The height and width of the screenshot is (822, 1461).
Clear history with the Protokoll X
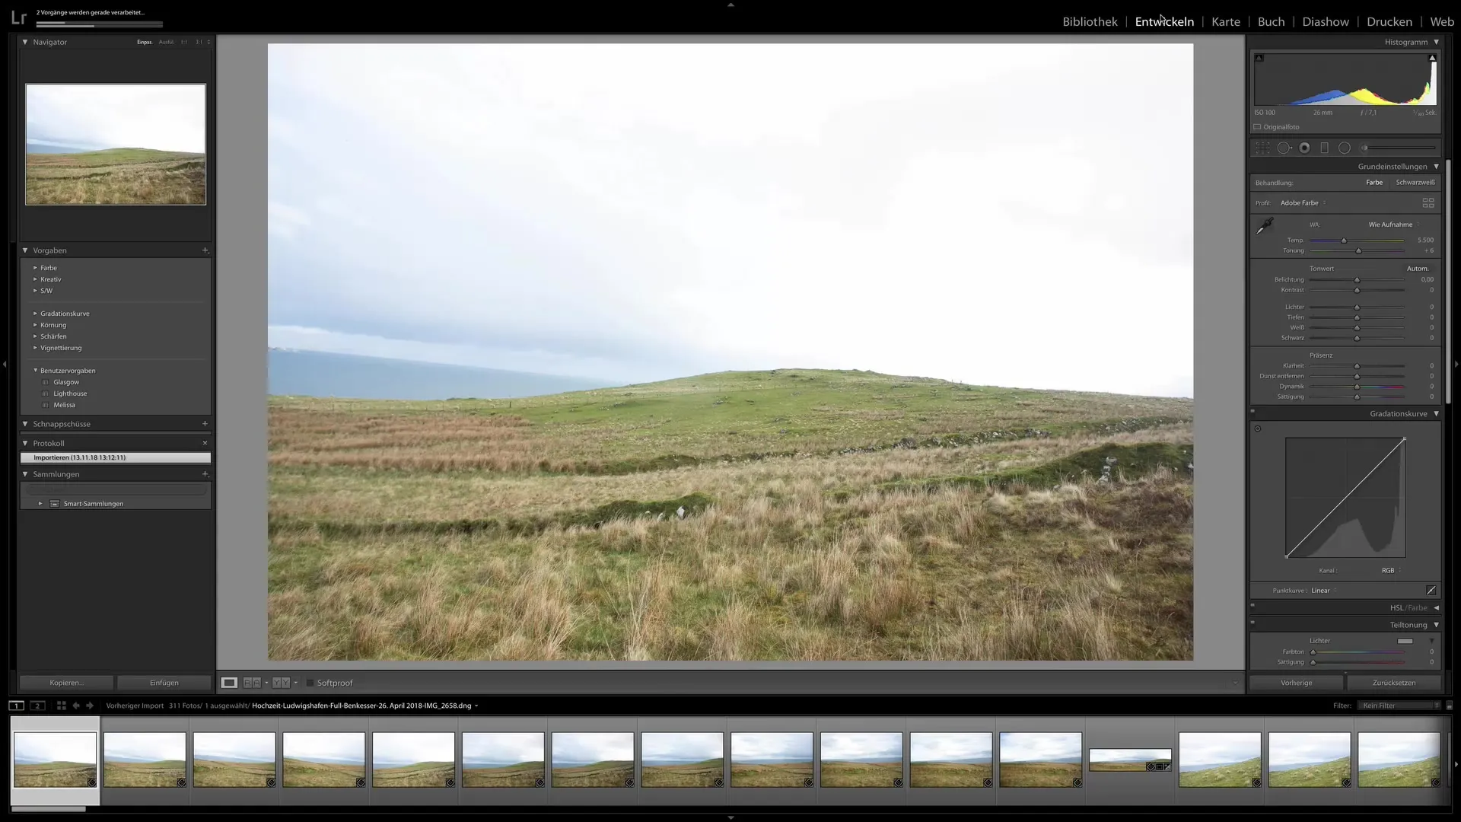coord(205,443)
